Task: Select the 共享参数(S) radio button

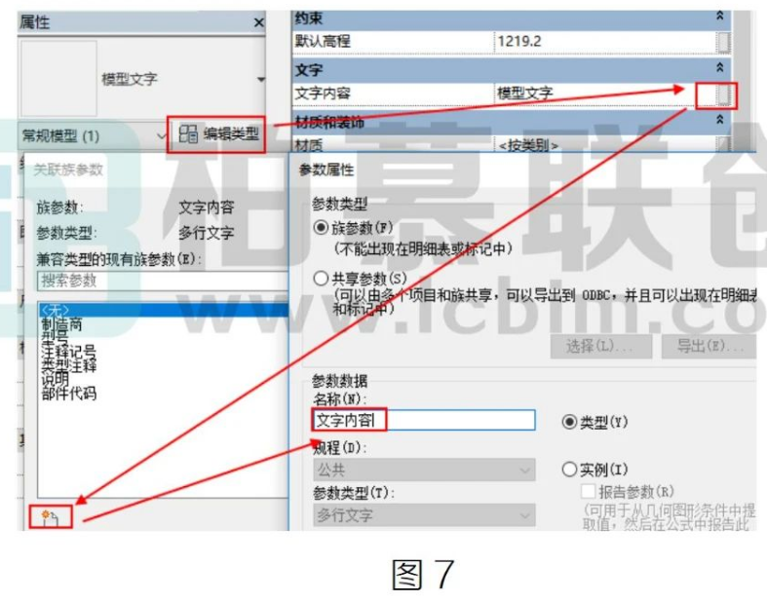Action: pos(321,279)
